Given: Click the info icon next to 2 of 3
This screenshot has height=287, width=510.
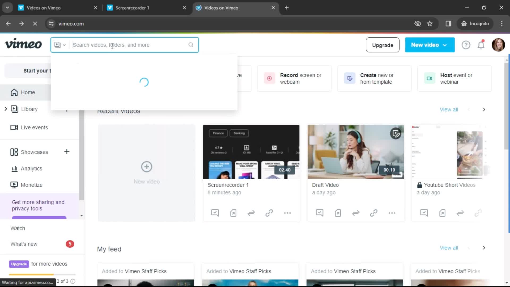Looking at the screenshot, I should pyautogui.click(x=73, y=281).
